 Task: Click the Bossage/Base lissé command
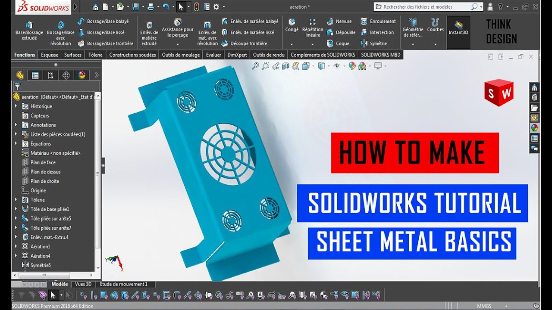click(x=101, y=32)
